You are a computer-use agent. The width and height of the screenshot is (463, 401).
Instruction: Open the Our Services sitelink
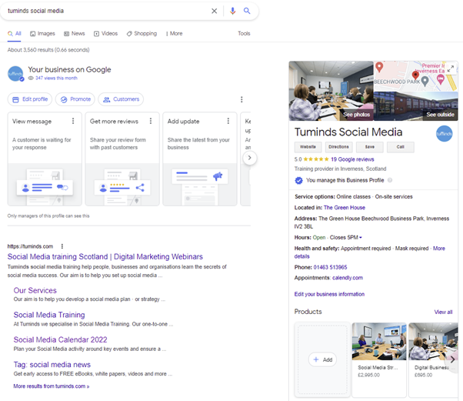35,290
